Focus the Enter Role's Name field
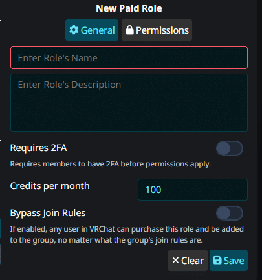Image resolution: width=262 pixels, height=280 pixels. pyautogui.click(x=129, y=58)
